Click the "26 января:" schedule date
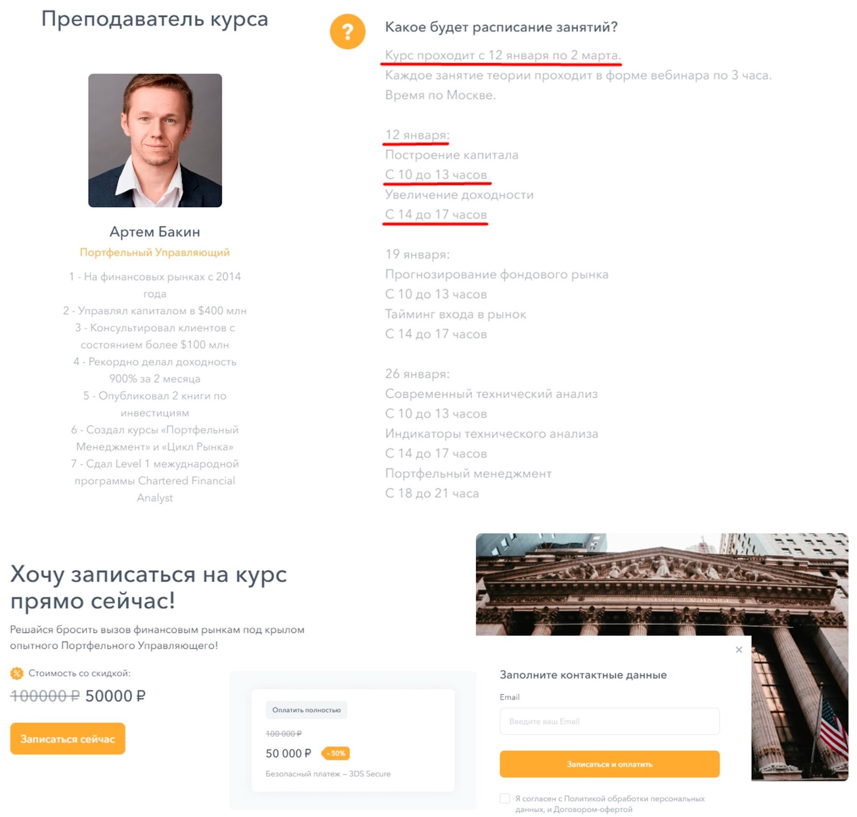Image resolution: width=857 pixels, height=817 pixels. tap(417, 374)
